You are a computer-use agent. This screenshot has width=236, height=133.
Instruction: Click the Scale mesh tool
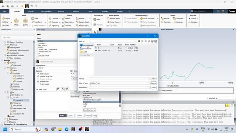pos(36,18)
